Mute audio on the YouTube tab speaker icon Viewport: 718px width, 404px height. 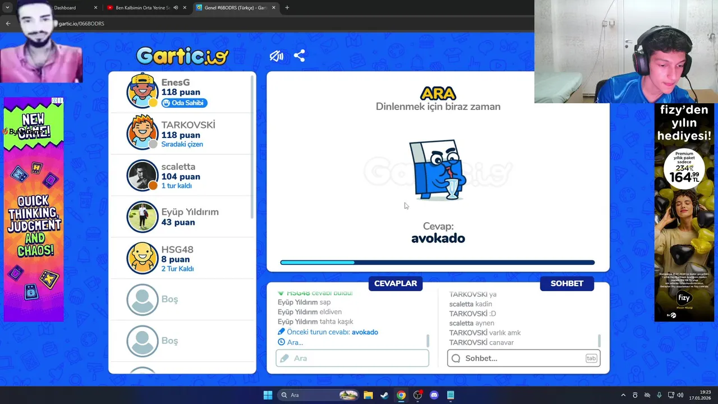(176, 8)
